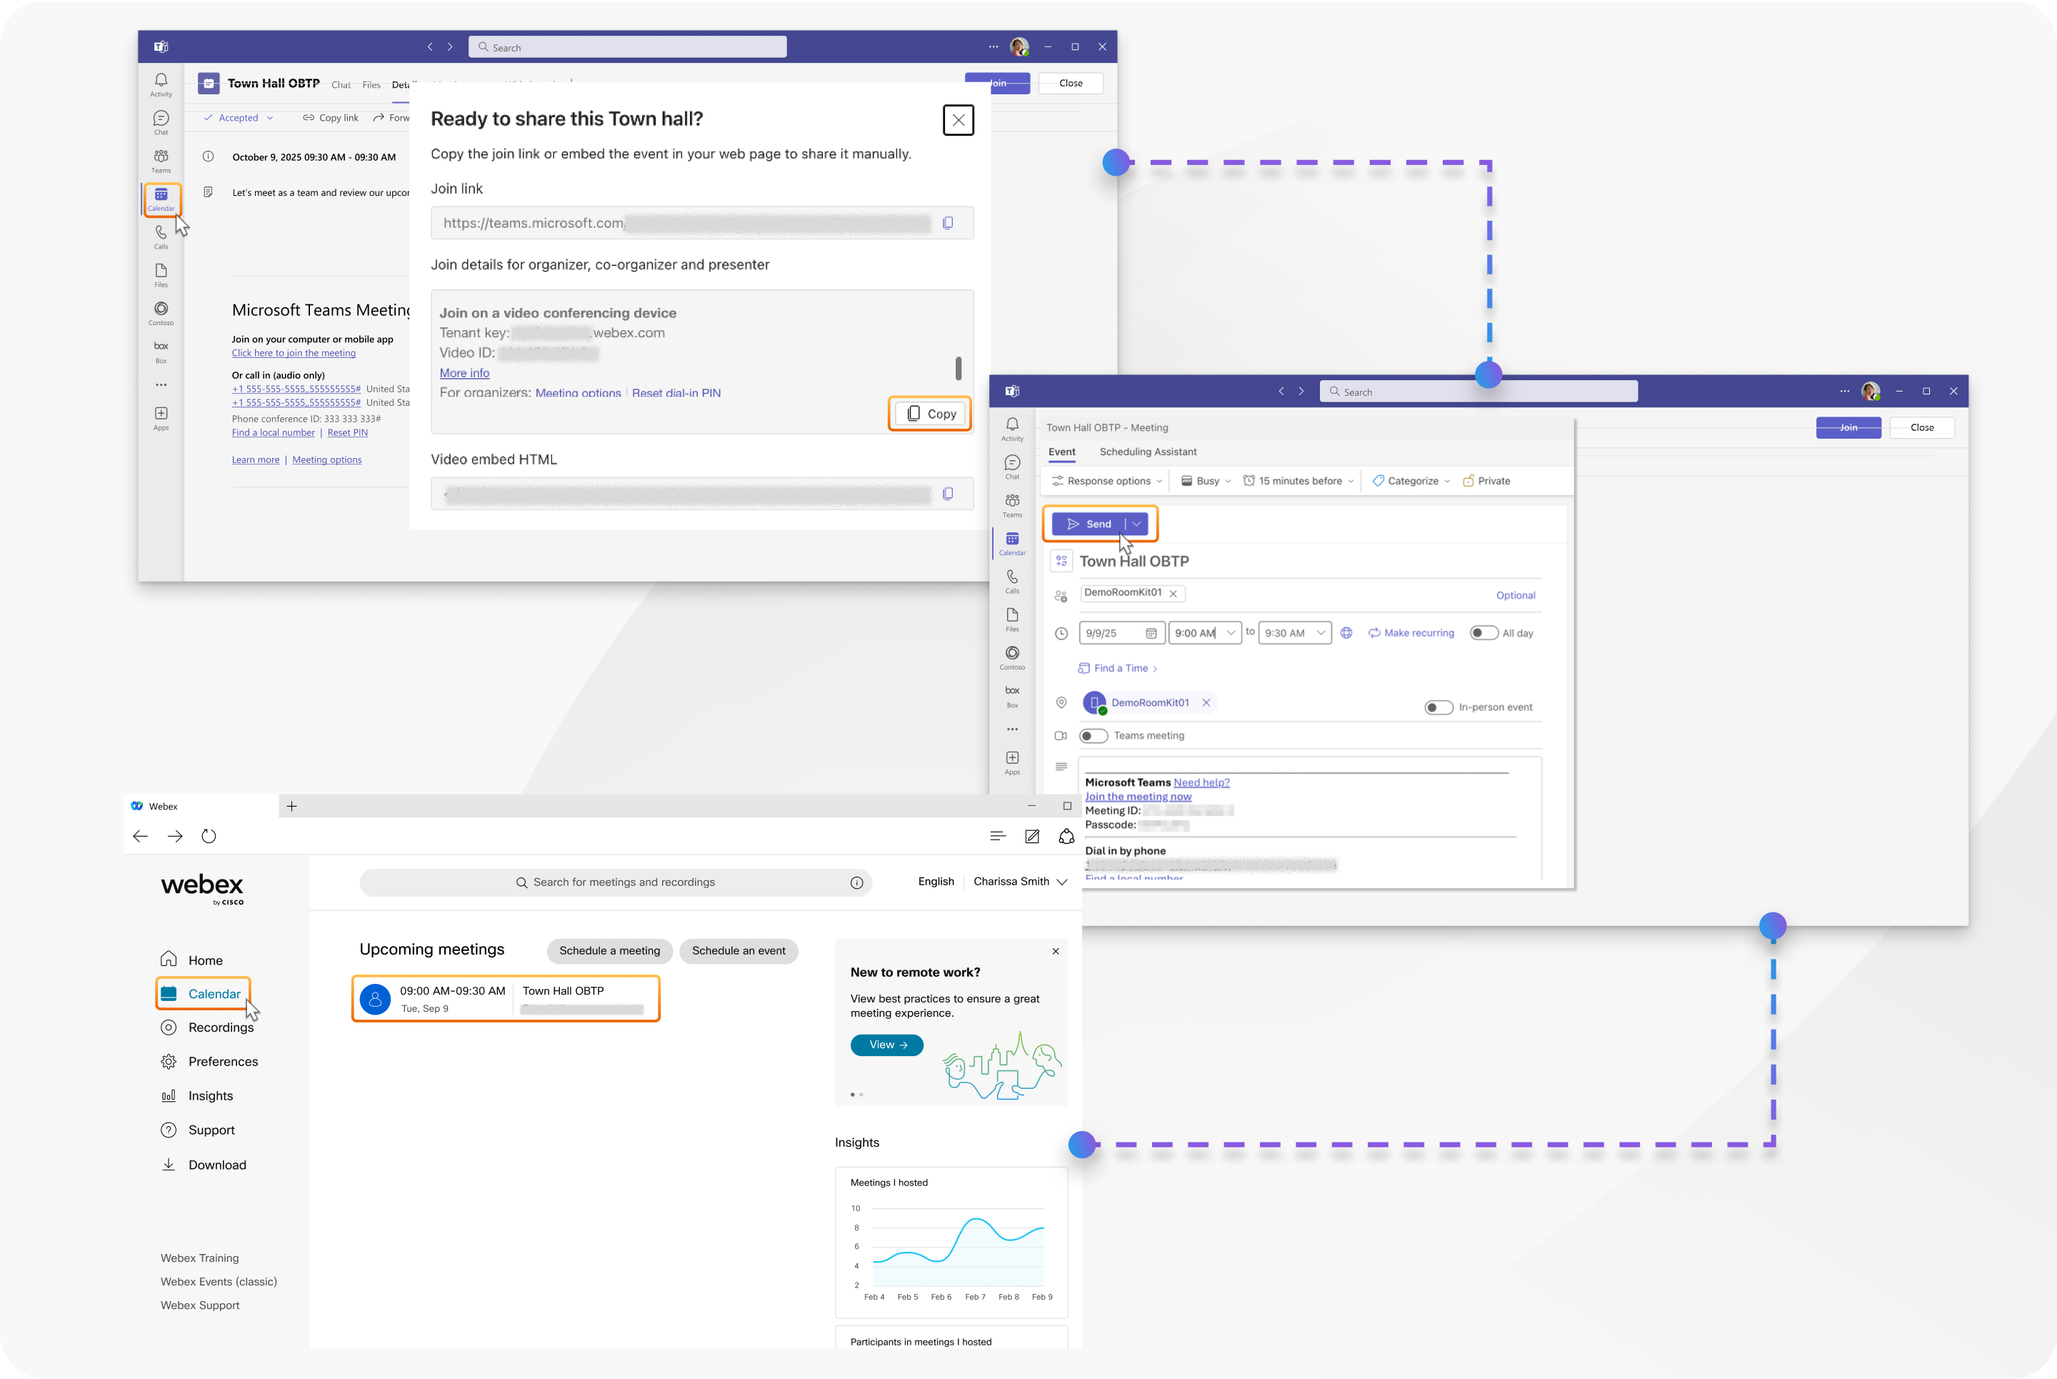This screenshot has width=2057, height=1379.
Task: Remove DemoRoomKit01 from the attendees field
Action: pos(1173,594)
